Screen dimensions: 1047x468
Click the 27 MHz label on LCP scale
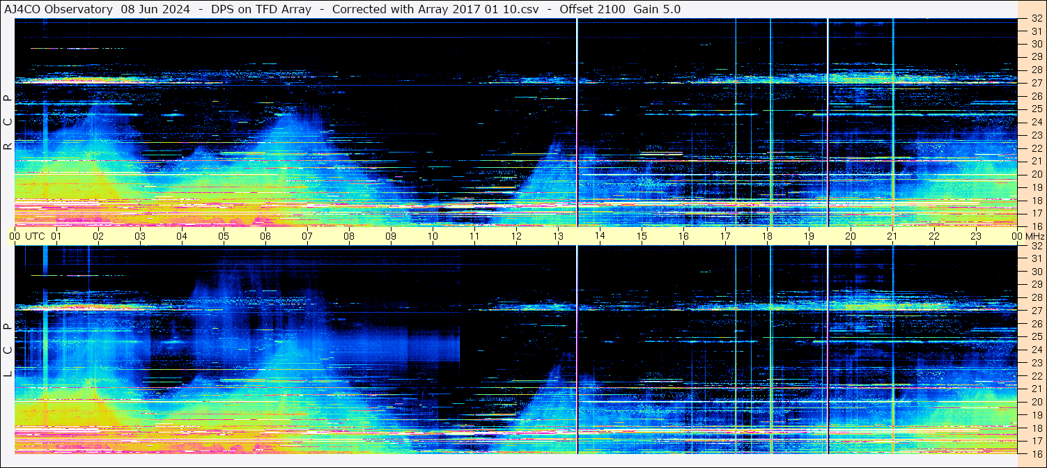[1037, 311]
